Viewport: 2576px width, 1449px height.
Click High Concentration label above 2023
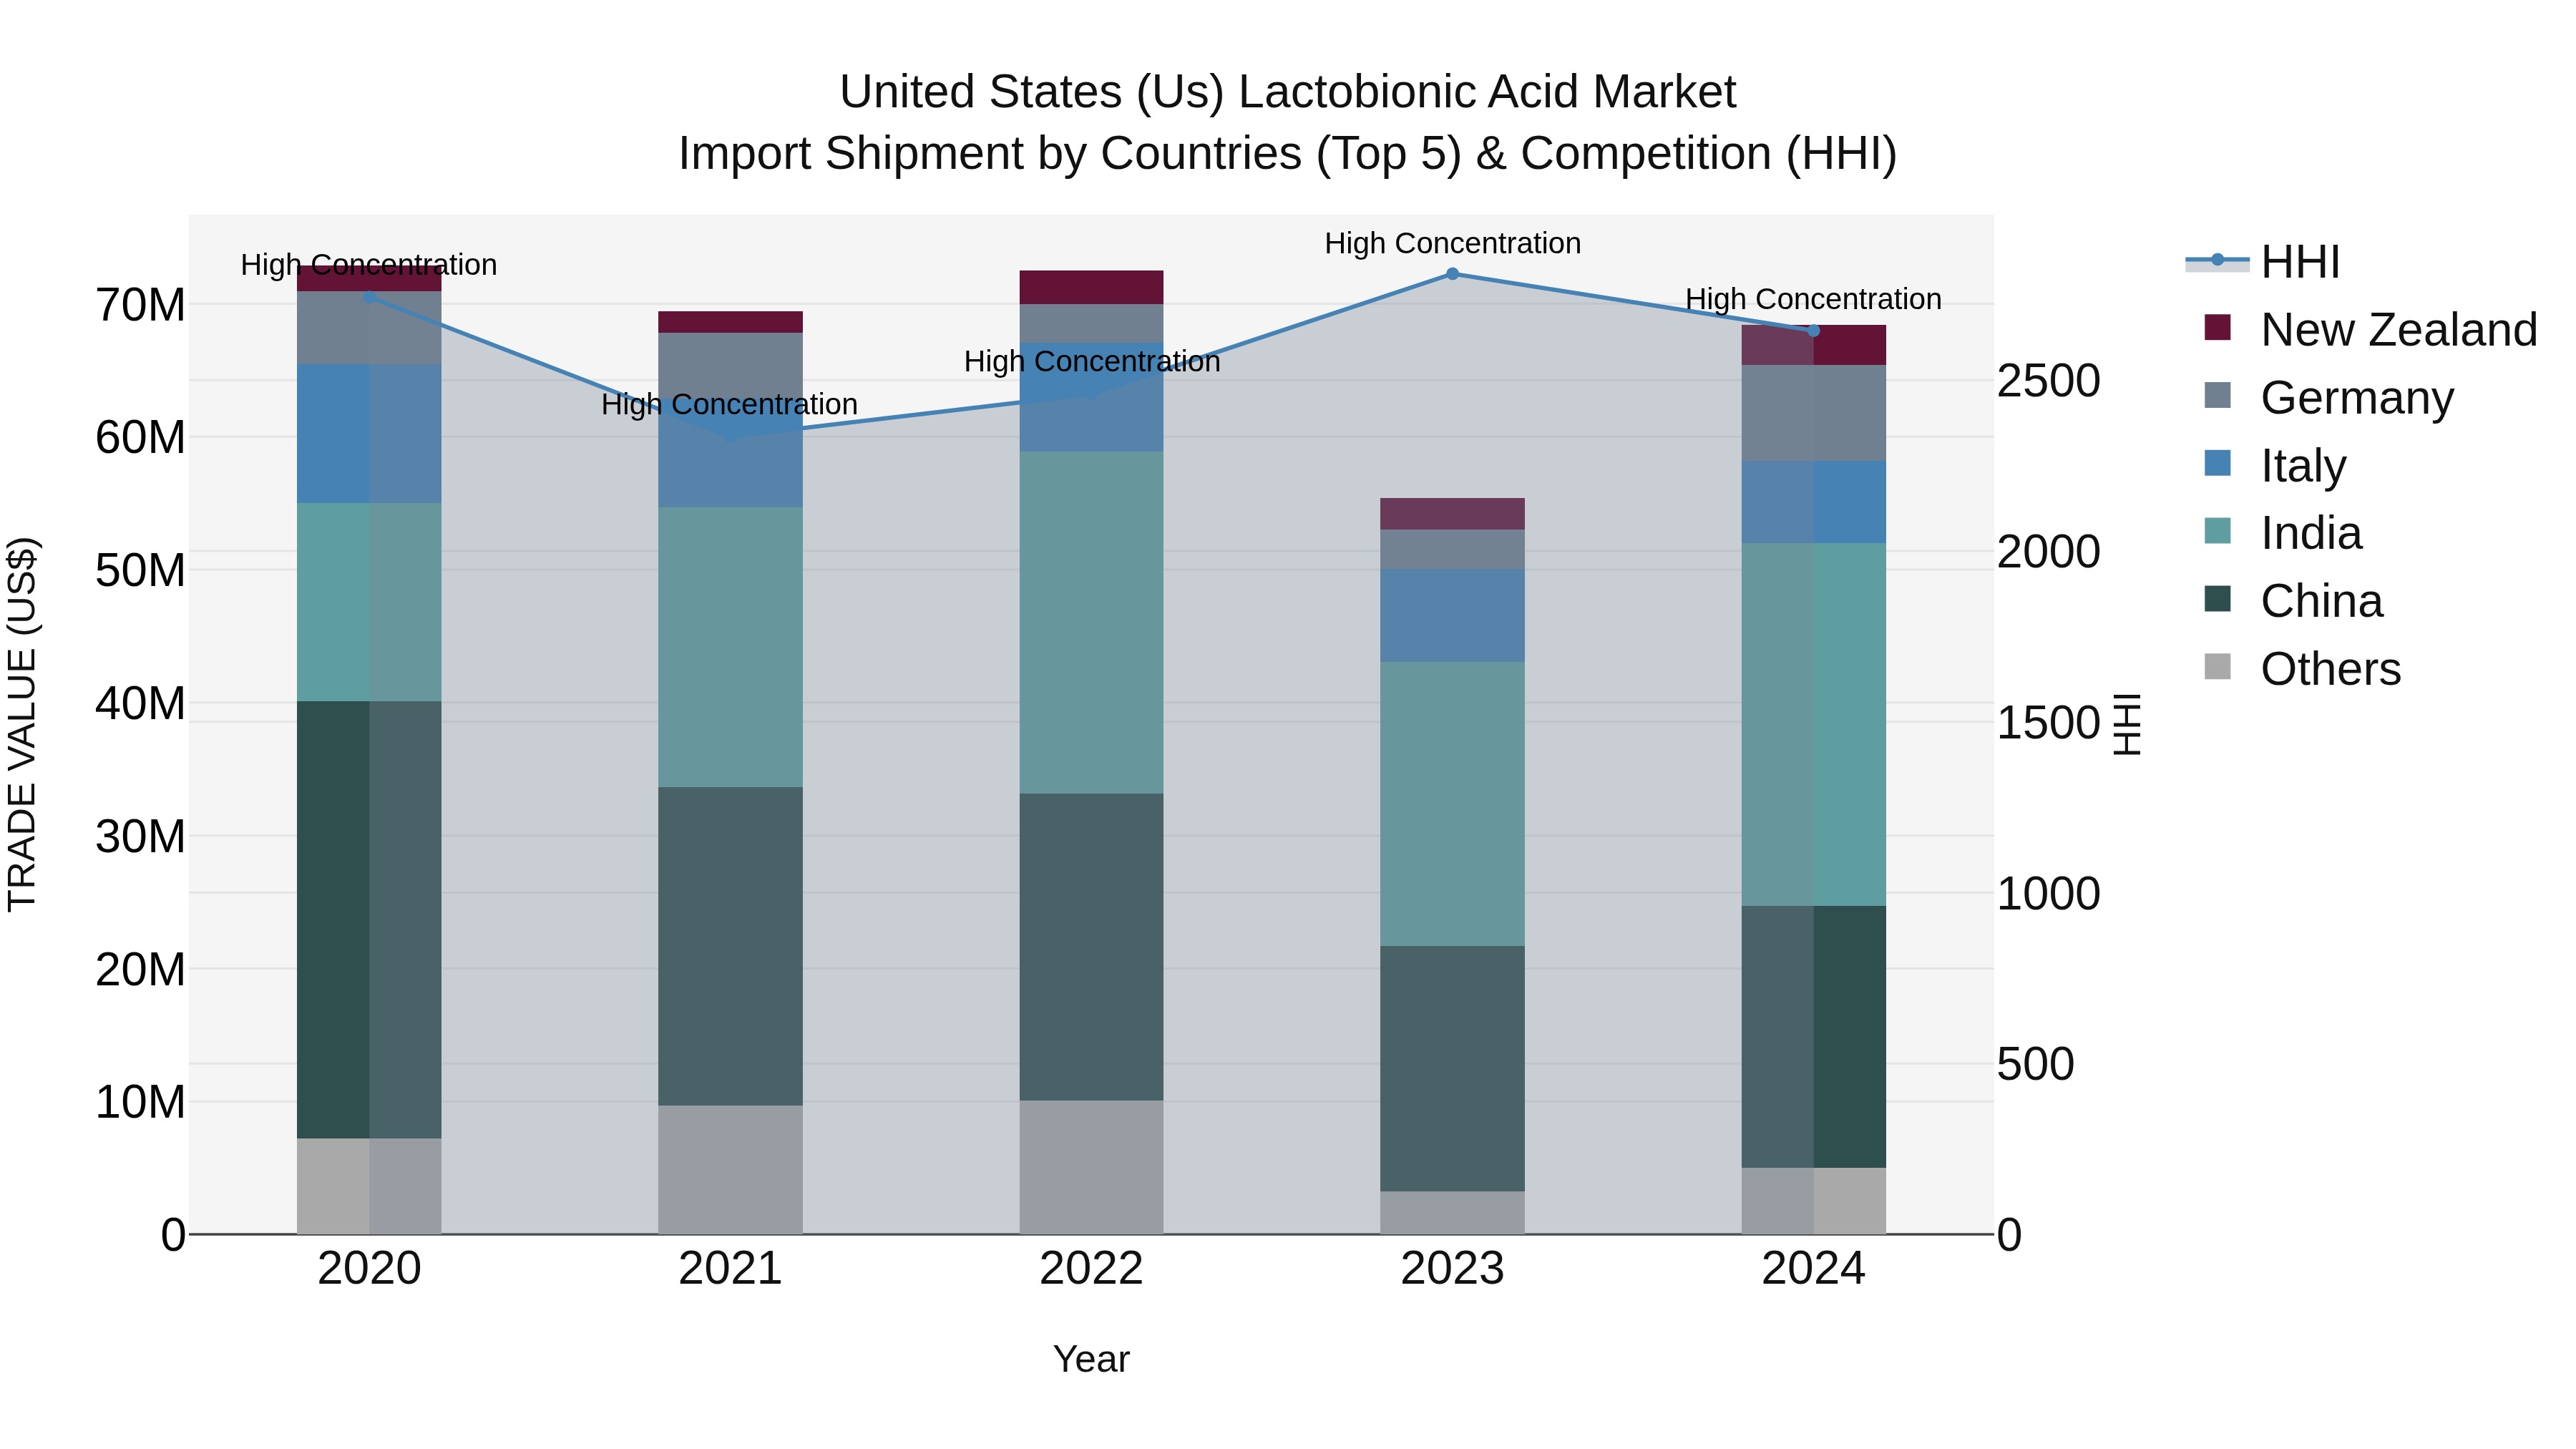tap(1452, 243)
